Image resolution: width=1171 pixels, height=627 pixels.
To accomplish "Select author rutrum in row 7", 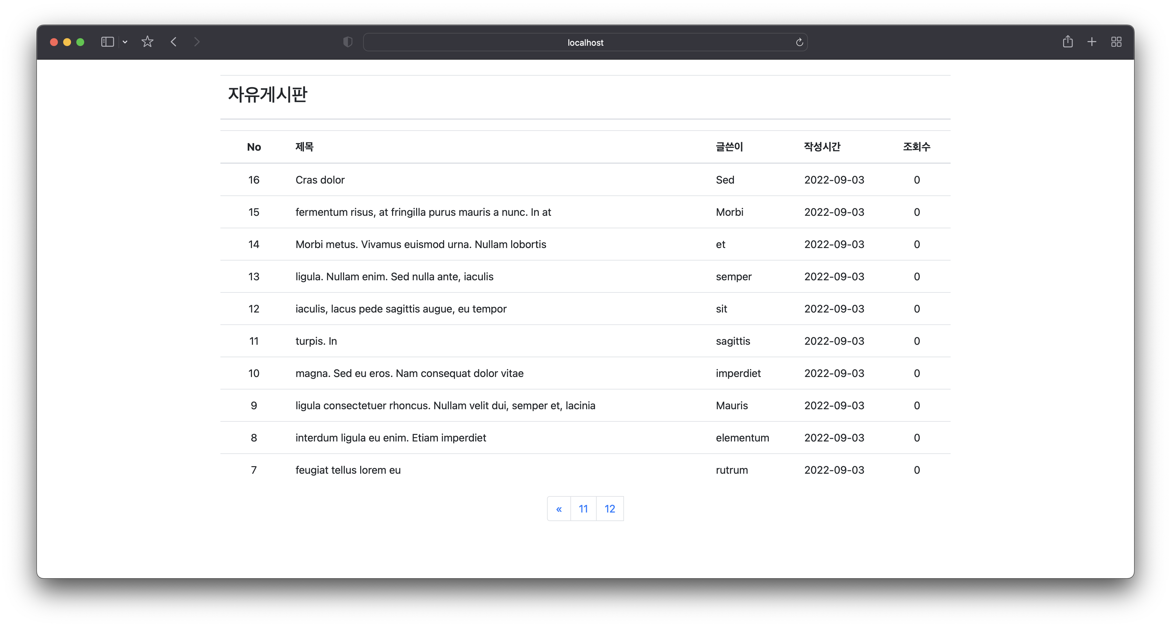I will (732, 470).
